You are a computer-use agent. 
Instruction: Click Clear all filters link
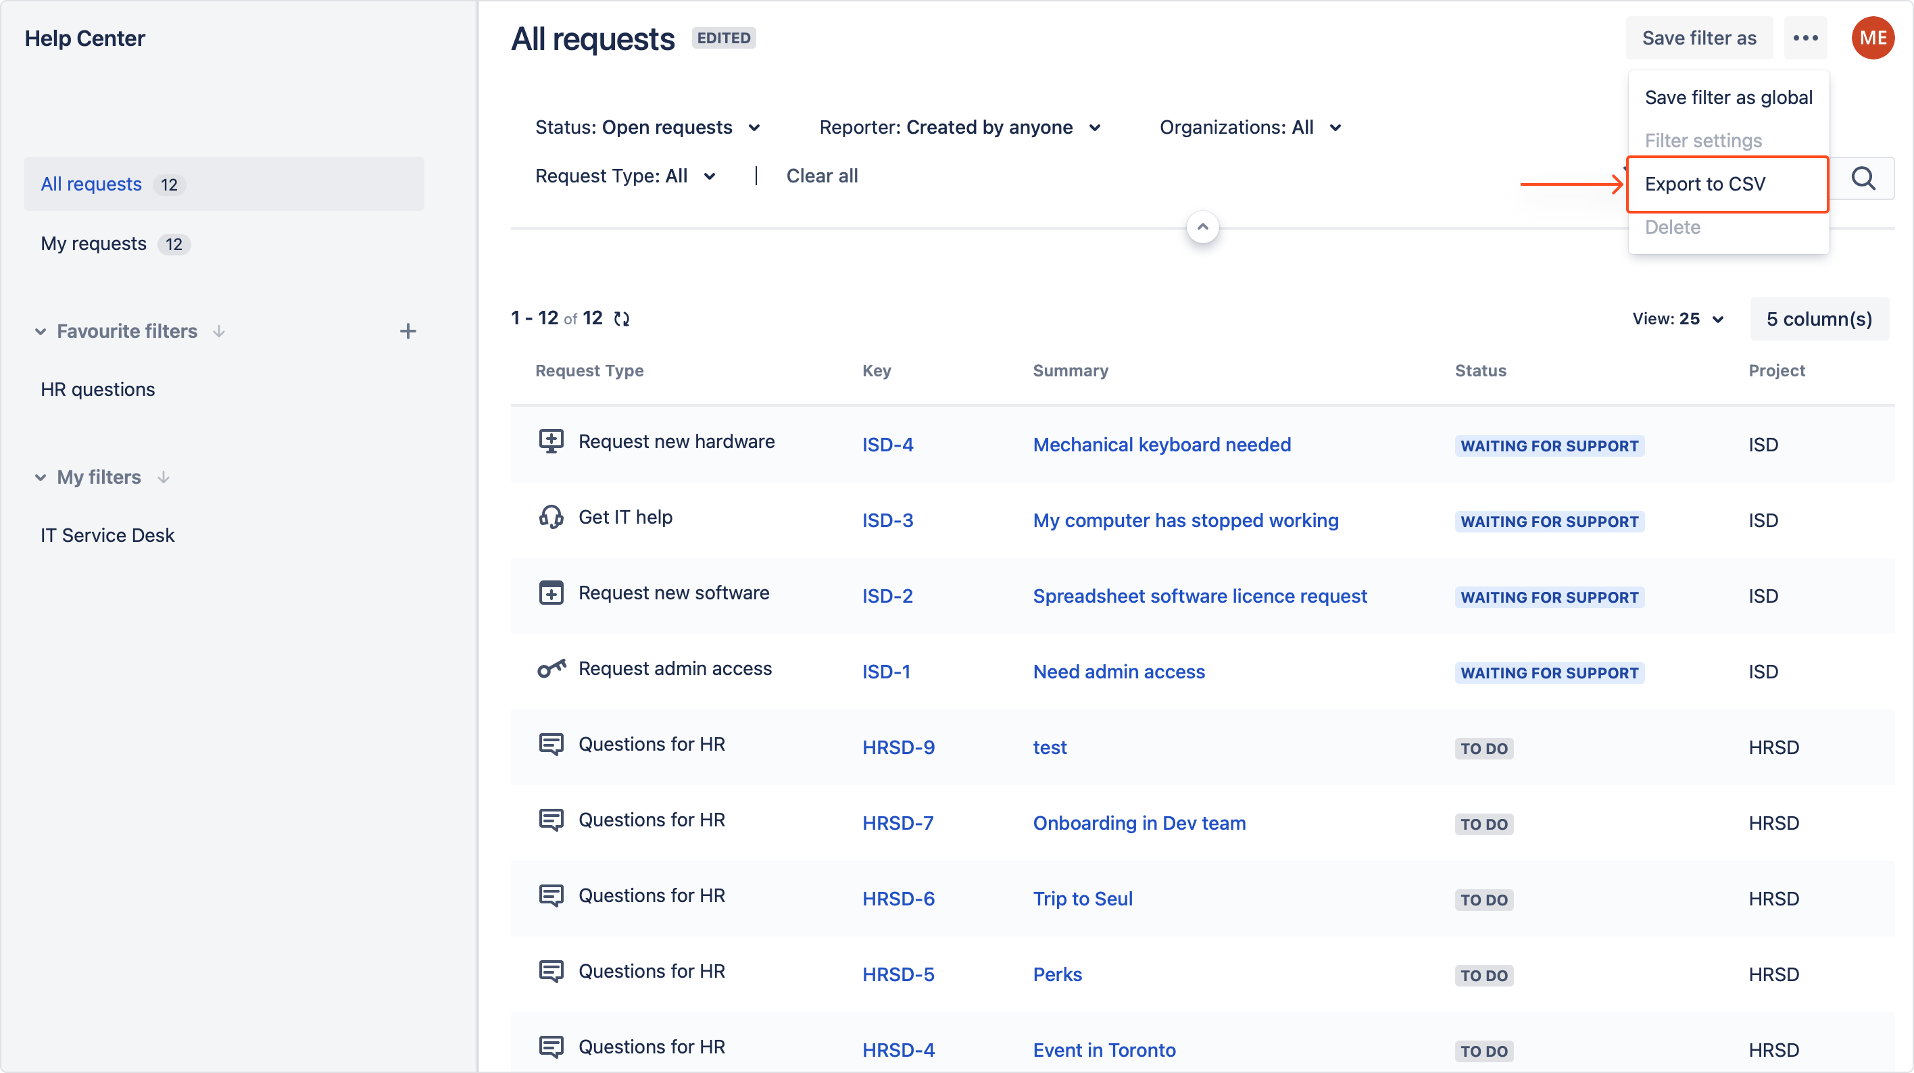[822, 176]
